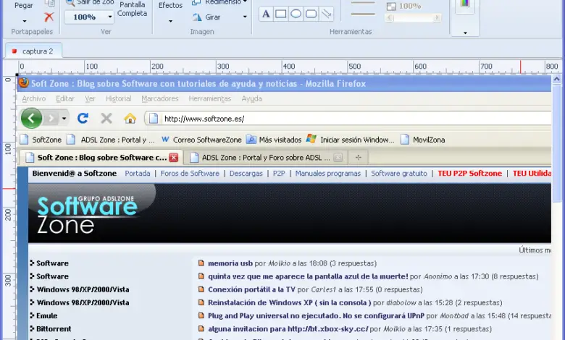Open the history dropdown beside Forward arrow
Image resolution: width=565 pixels, height=340 pixels.
64,119
